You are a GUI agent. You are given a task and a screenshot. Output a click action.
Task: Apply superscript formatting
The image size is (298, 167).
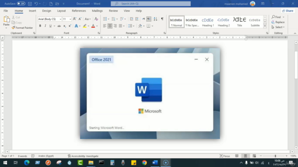(x=70, y=26)
